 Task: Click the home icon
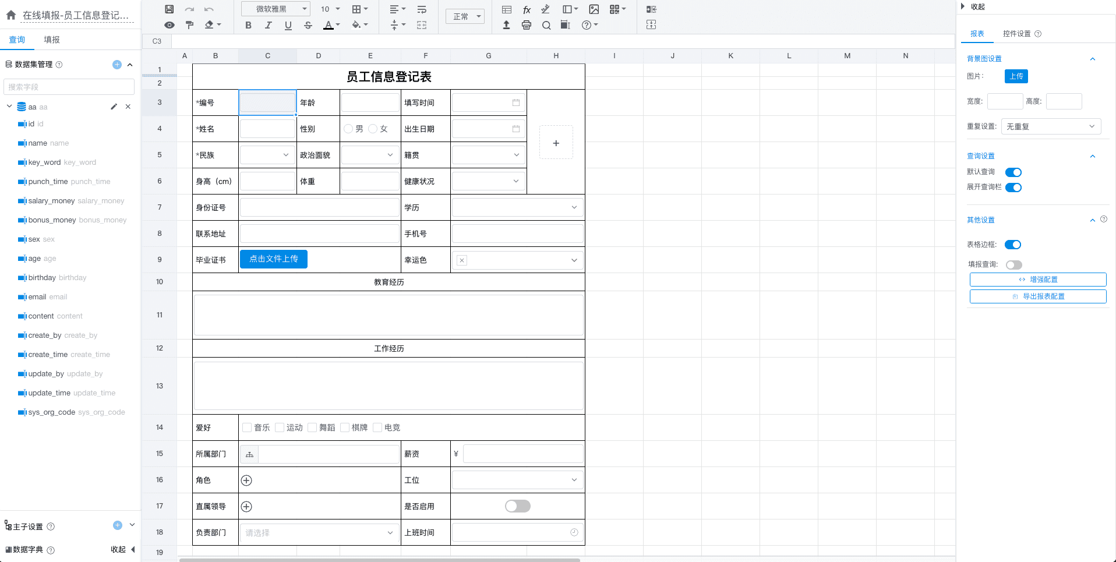tap(10, 16)
